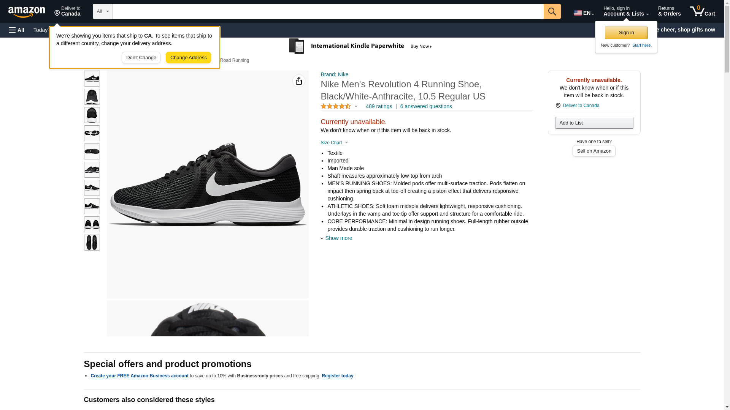Click the search magnifier Go button
730x410 pixels.
coord(552,11)
